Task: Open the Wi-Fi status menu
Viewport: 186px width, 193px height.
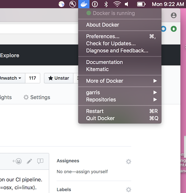Action: 117,4
